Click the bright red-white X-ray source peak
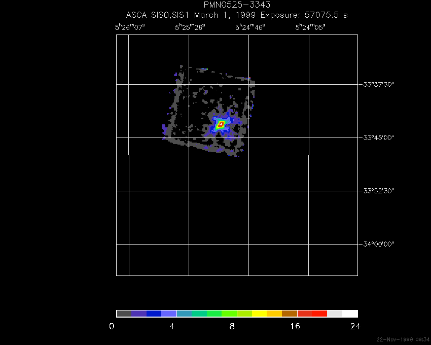Viewport: 431px width, 345px height. pyautogui.click(x=221, y=125)
